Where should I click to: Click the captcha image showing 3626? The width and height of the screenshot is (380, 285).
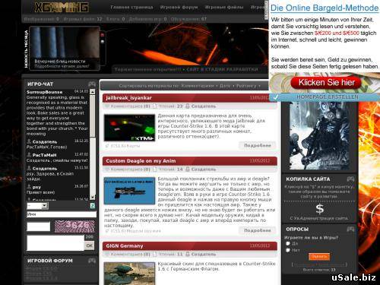pyautogui.click(x=74, y=226)
